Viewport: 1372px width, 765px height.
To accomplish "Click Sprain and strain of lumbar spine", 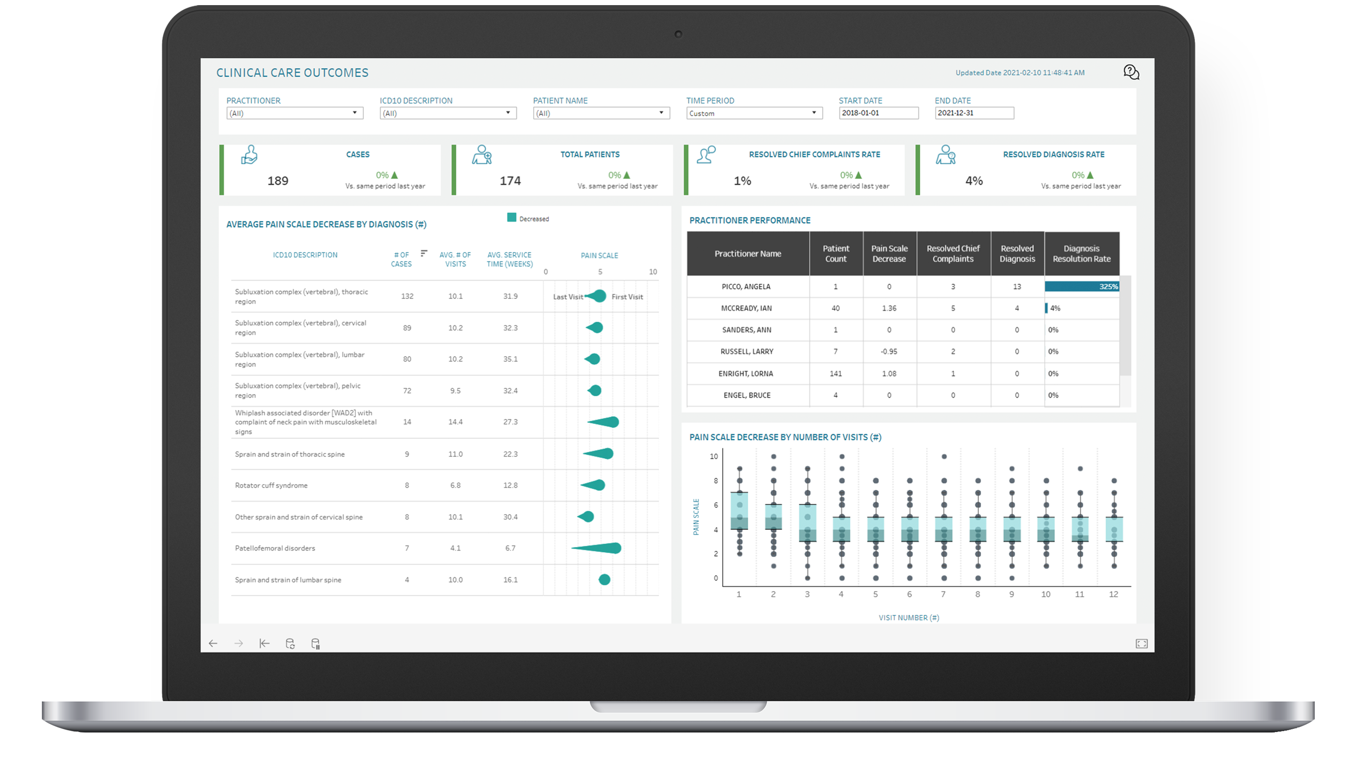I will (x=445, y=580).
